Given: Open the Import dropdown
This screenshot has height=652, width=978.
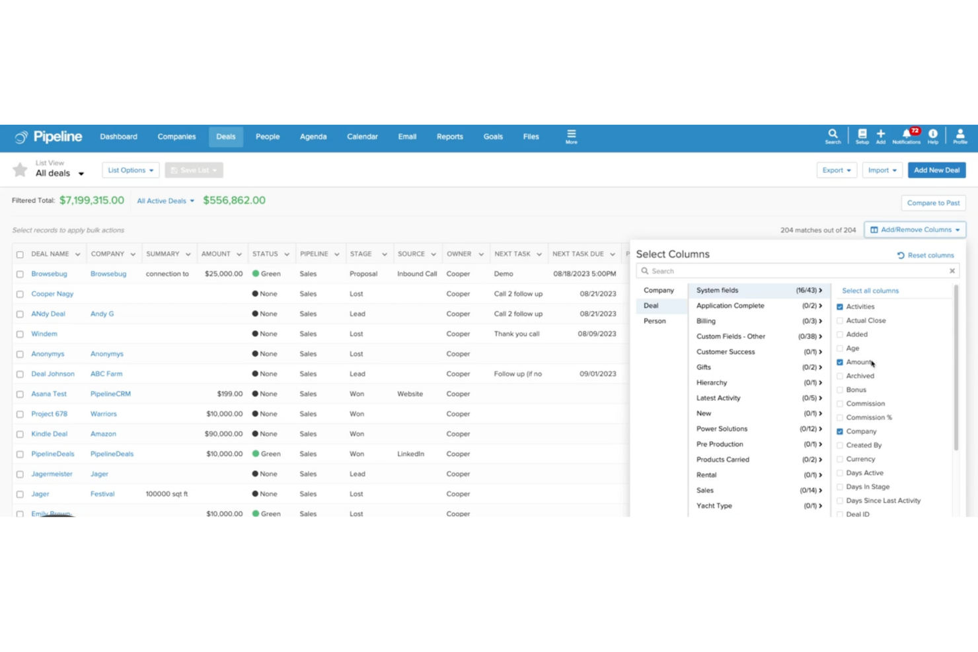Looking at the screenshot, I should pyautogui.click(x=882, y=170).
